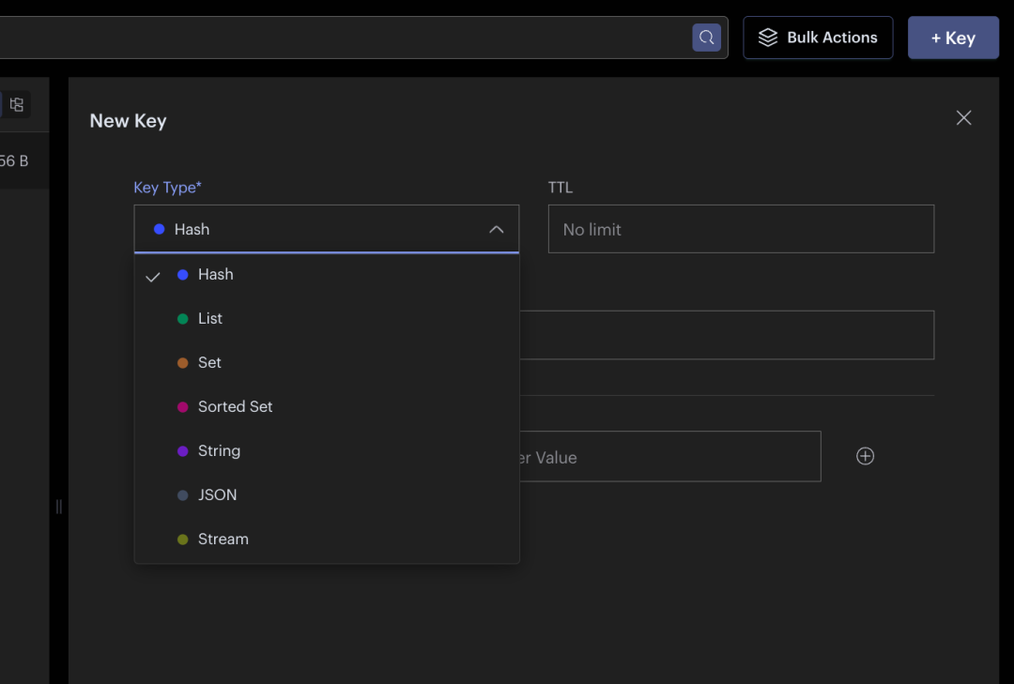Click the key name input field
This screenshot has width=1014, height=684.
(x=726, y=335)
